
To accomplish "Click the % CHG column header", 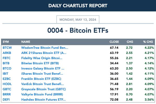I will pyautogui.click(x=148, y=42).
